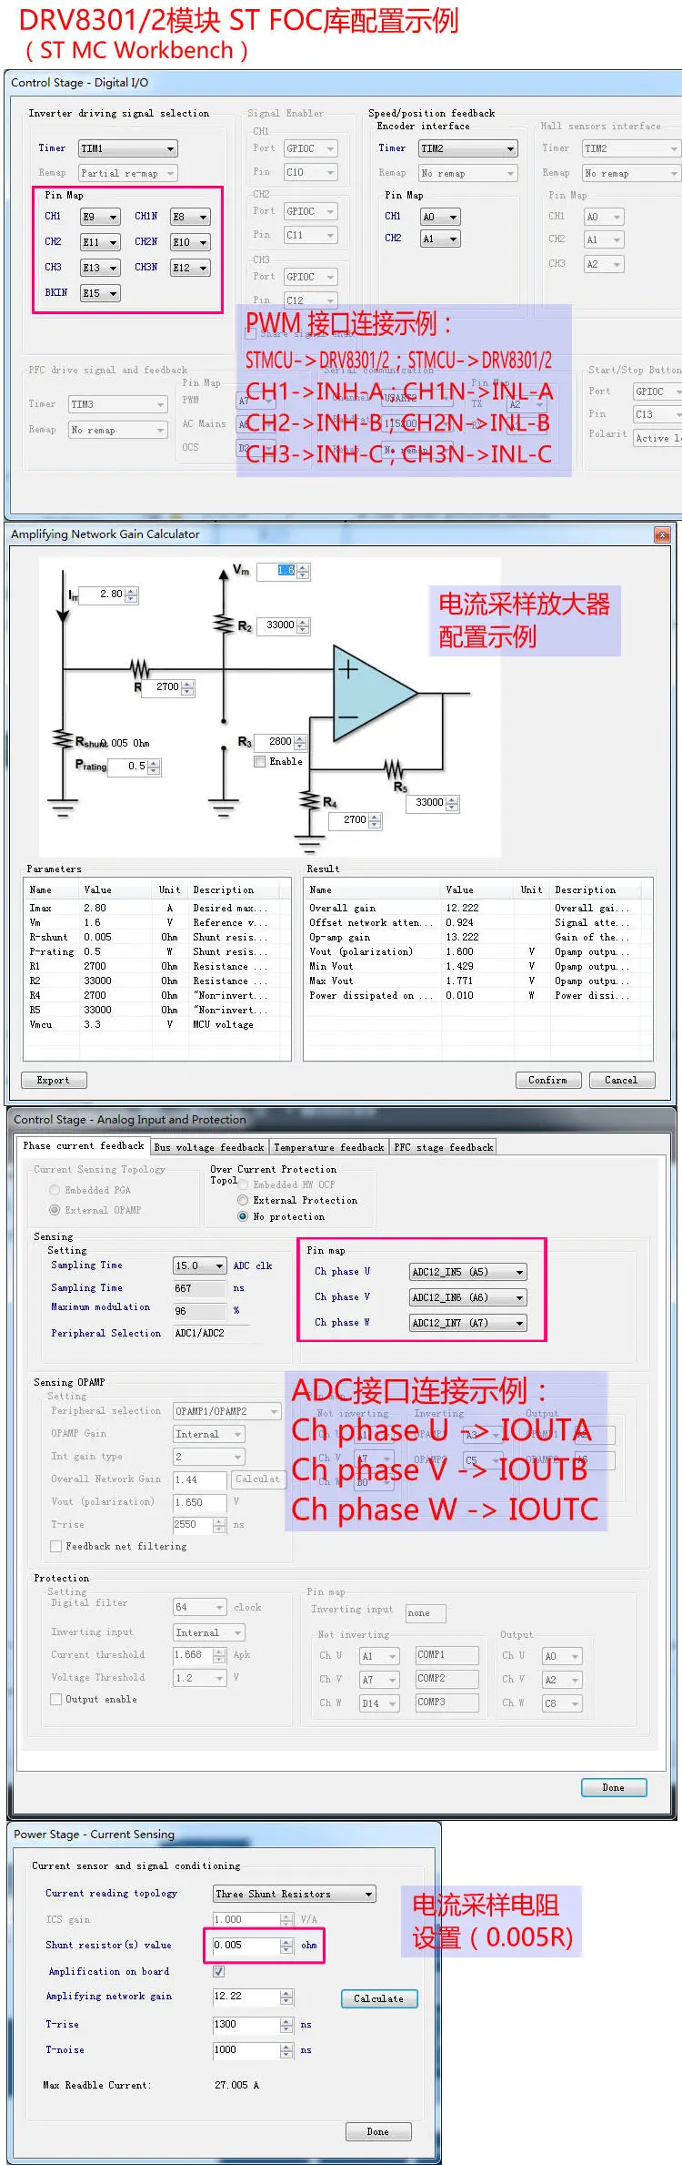
Task: Click the P rating 0.5 spinner arrows
Action: [154, 767]
